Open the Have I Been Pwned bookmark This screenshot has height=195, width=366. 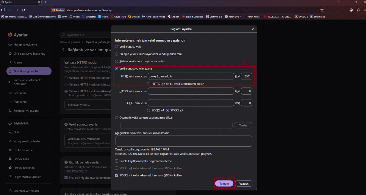pos(154,17)
